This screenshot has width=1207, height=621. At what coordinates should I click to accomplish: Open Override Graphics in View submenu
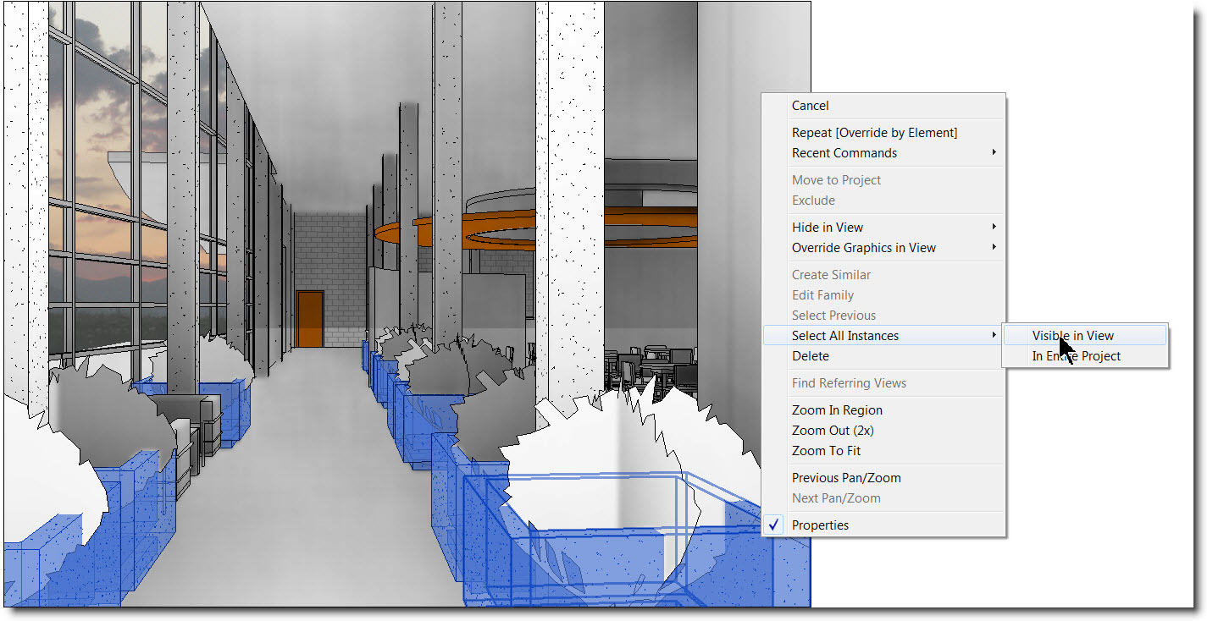pyautogui.click(x=883, y=248)
